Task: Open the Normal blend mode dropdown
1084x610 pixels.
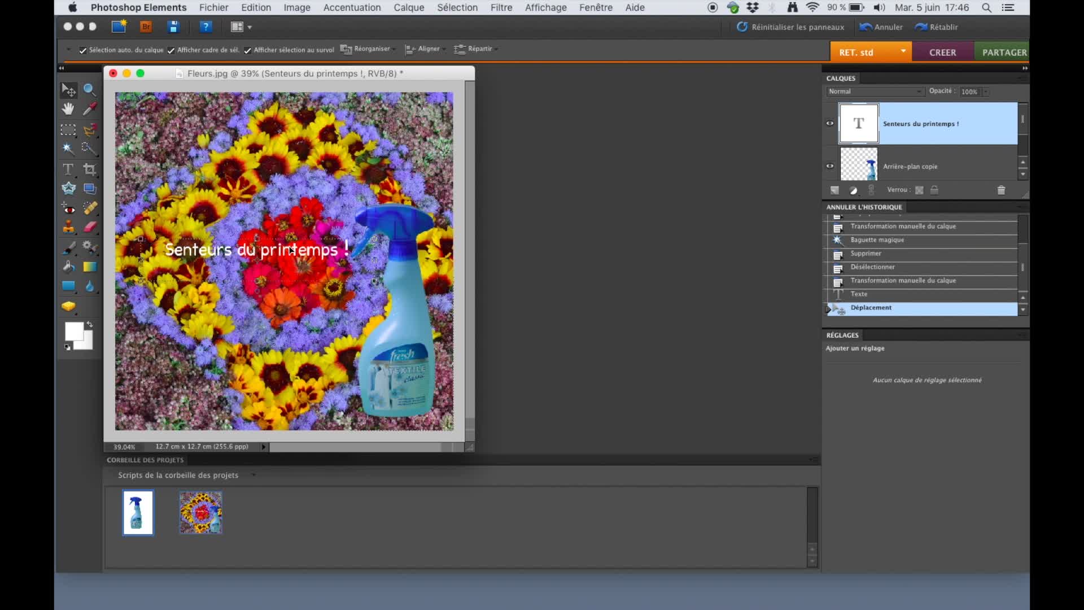Action: click(874, 91)
